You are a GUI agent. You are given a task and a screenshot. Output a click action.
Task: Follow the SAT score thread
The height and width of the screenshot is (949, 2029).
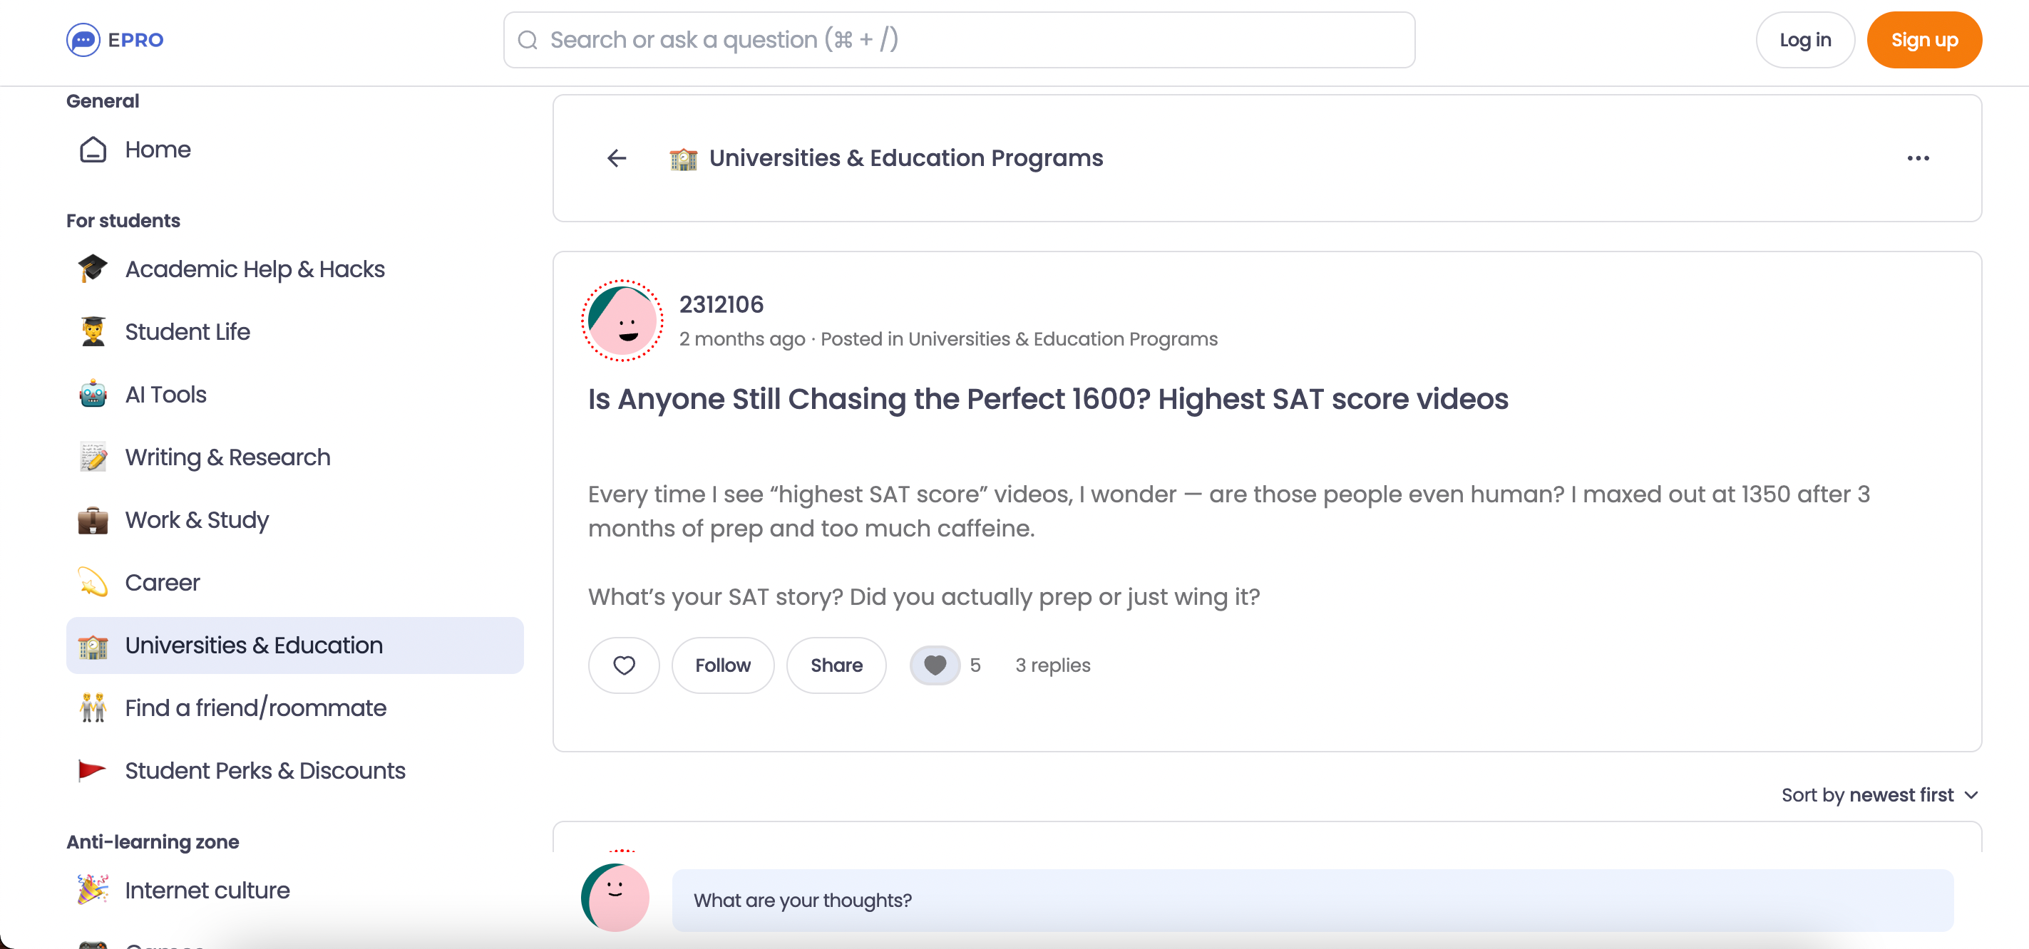722,665
